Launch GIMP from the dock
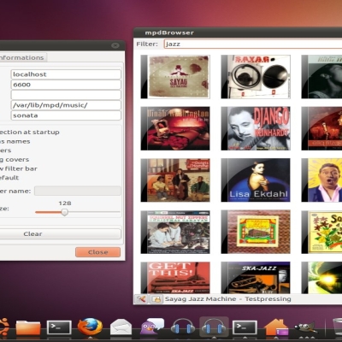The height and width of the screenshot is (342, 342). (305, 328)
